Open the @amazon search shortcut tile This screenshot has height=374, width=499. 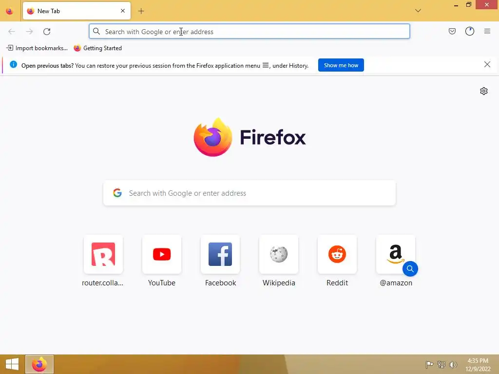click(x=396, y=254)
